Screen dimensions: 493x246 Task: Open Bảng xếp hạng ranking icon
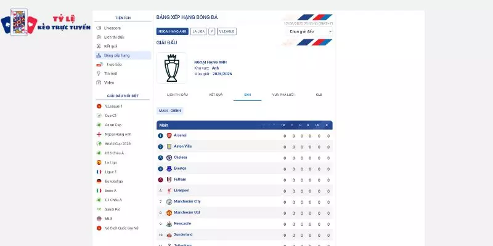(x=99, y=55)
